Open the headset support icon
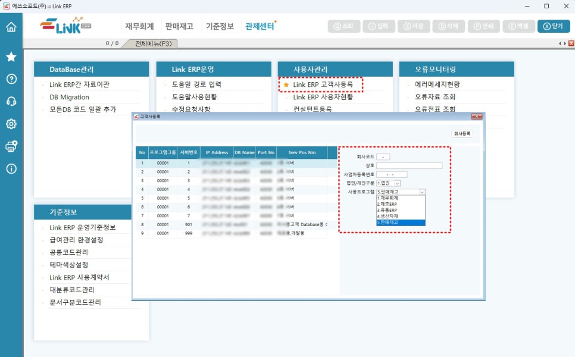Image resolution: width=575 pixels, height=357 pixels. pyautogui.click(x=11, y=101)
